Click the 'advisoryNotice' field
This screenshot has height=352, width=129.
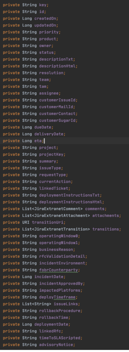(56, 344)
